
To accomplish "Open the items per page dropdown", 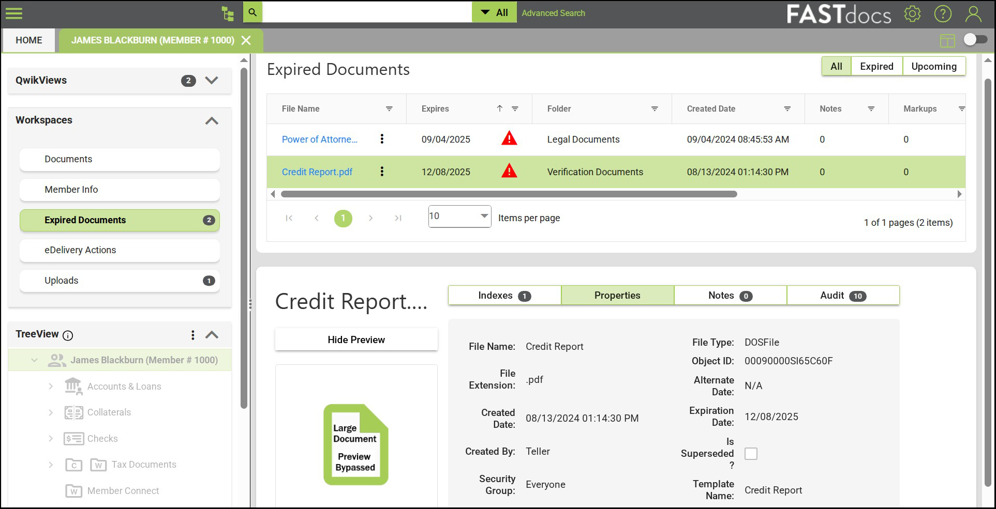I will click(x=459, y=217).
